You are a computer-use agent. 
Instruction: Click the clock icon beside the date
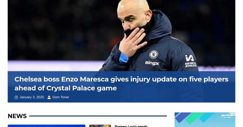pyautogui.click(x=16, y=97)
